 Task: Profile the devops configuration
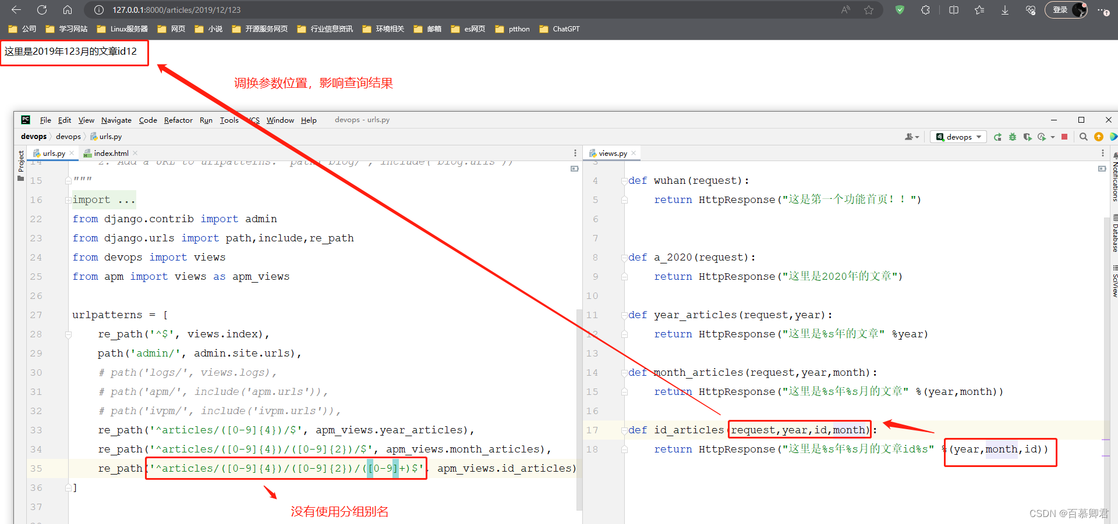pos(1042,137)
